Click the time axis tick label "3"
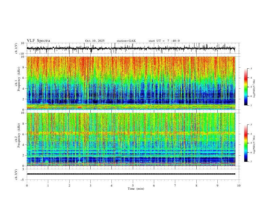The height and width of the screenshot is (208, 269). (x=90, y=186)
